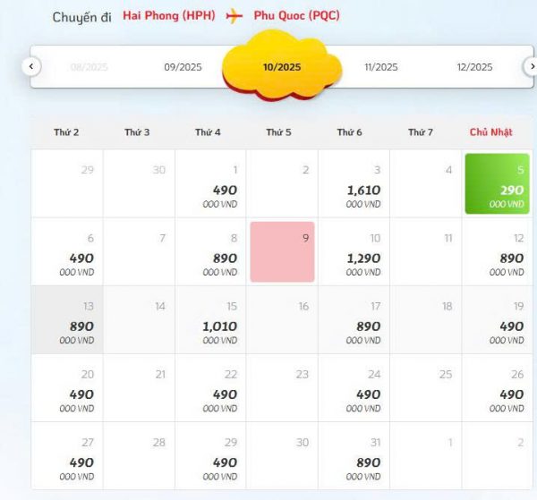Select the pink October 9 cell

pyautogui.click(x=282, y=251)
